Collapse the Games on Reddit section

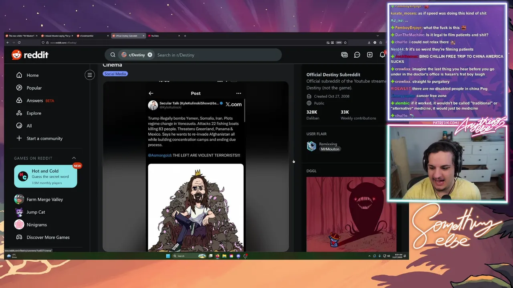pos(74,158)
